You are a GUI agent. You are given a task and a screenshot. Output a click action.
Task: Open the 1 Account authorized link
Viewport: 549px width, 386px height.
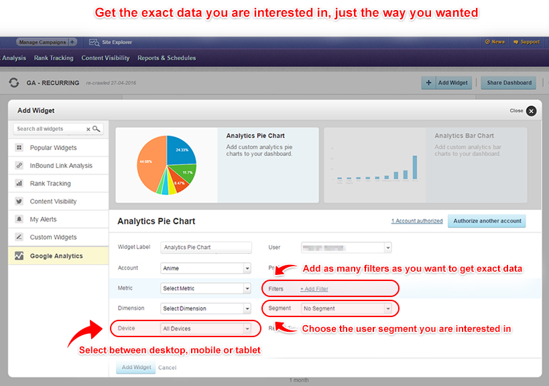coord(417,221)
